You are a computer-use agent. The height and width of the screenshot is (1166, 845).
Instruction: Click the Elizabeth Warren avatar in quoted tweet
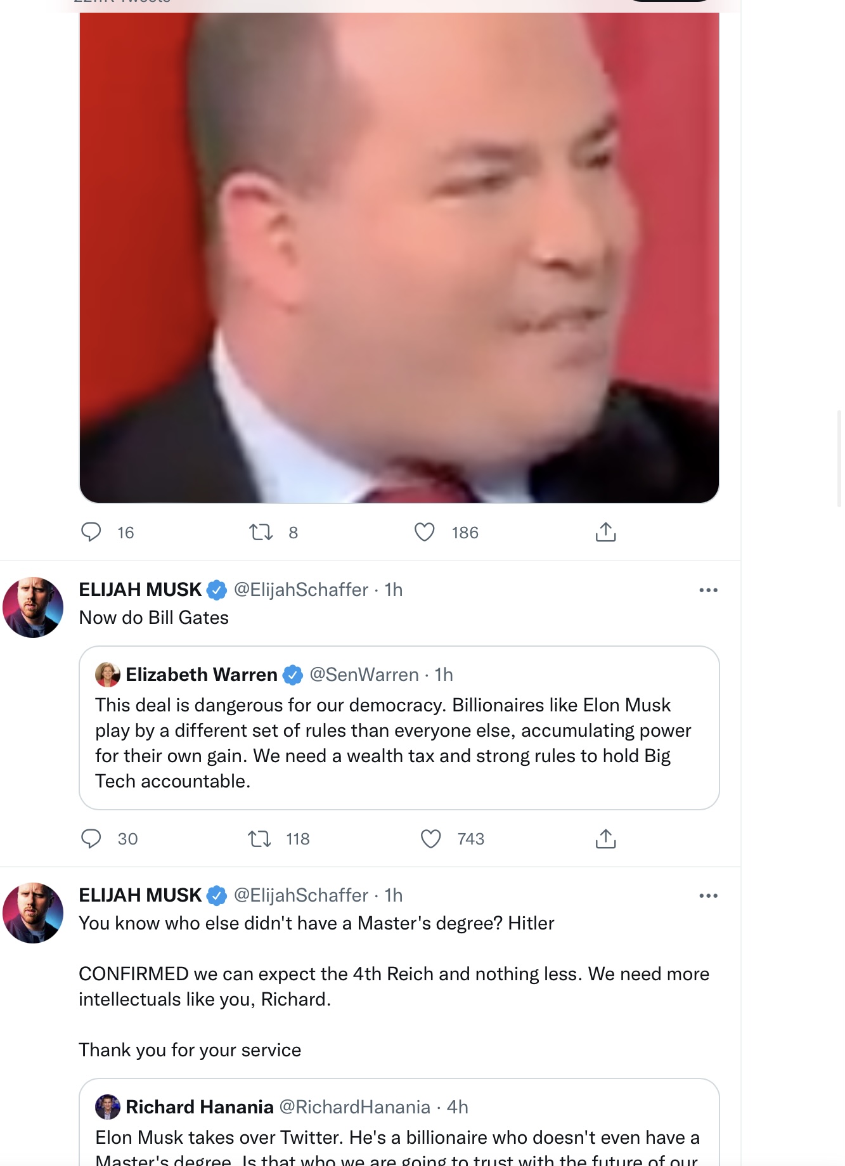(x=108, y=674)
